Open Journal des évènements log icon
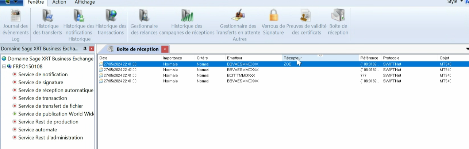 (x=15, y=16)
